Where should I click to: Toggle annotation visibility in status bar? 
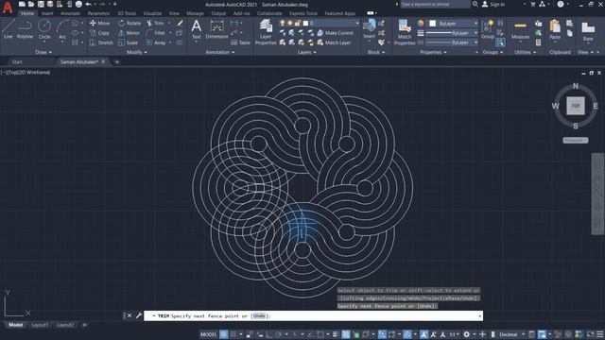[423, 334]
